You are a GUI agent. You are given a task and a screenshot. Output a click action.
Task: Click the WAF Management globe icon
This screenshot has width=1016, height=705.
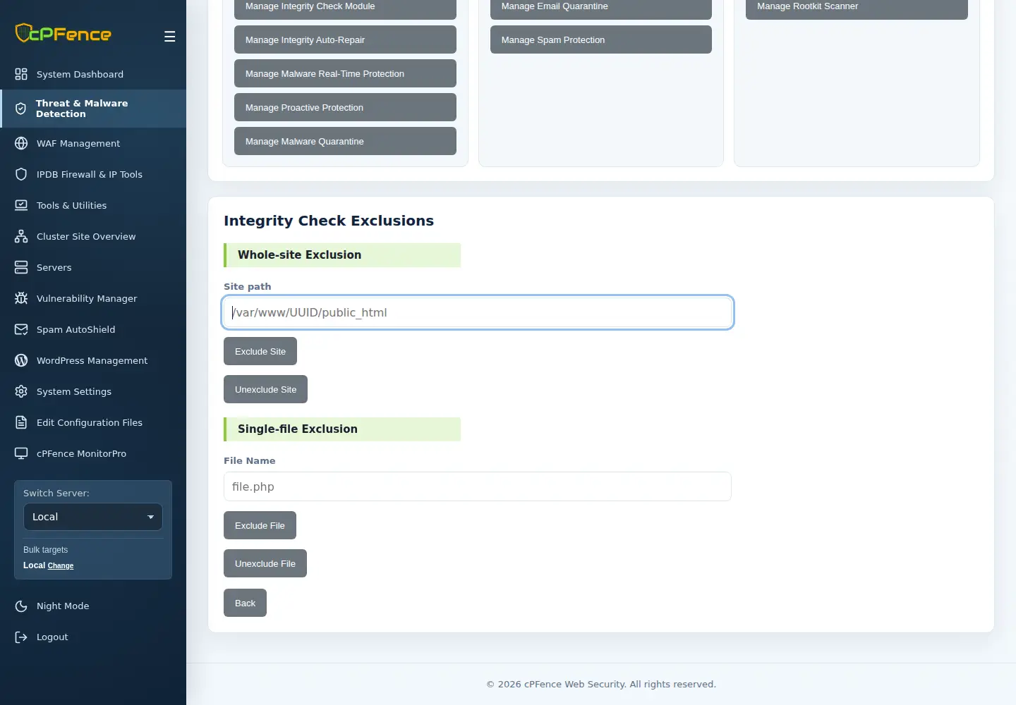click(x=21, y=143)
